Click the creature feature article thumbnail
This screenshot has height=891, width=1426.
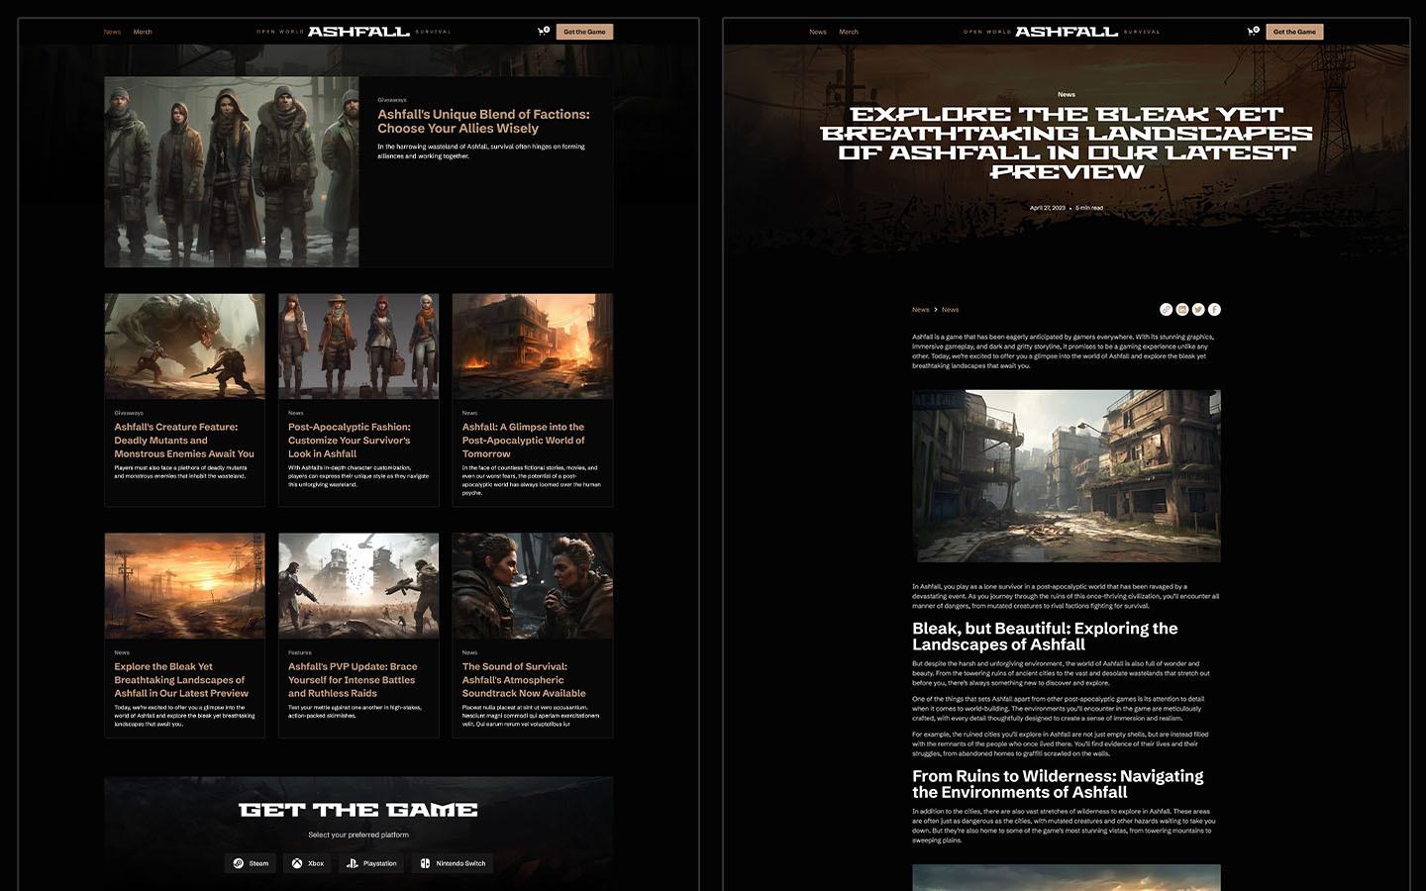184,346
